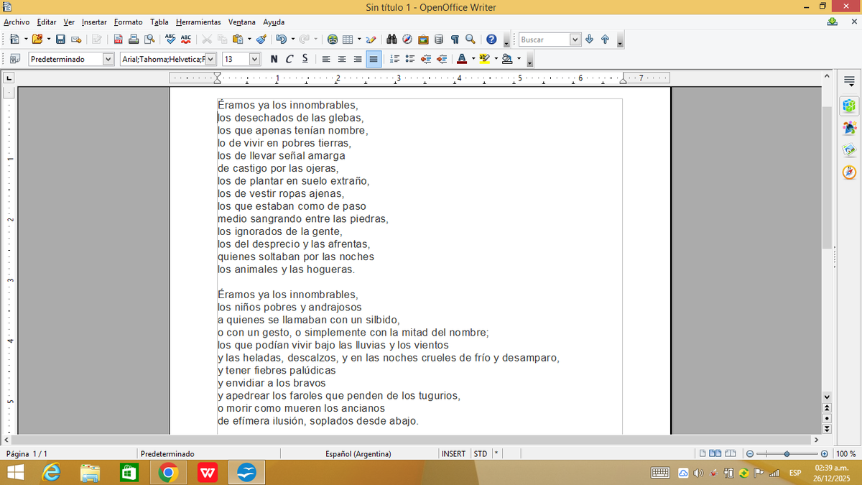Open sidebar Gallery panel icon
This screenshot has width=862, height=485.
tap(850, 150)
